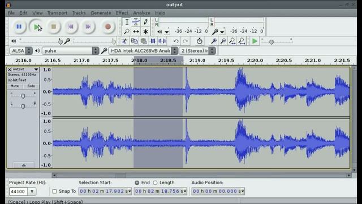Select the Draw (pencil) tool
This screenshot has height=204, width=362.
coord(145,22)
